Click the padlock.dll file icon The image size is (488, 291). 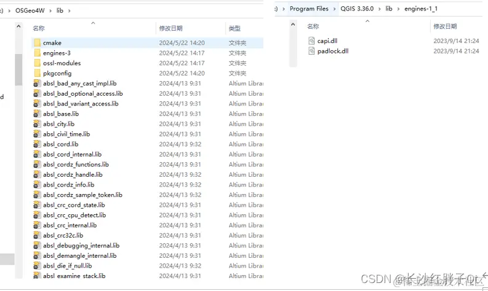pos(311,51)
